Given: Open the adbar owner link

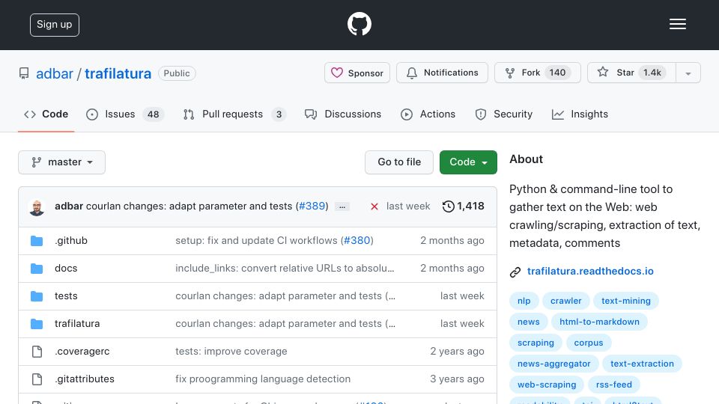Looking at the screenshot, I should (55, 73).
